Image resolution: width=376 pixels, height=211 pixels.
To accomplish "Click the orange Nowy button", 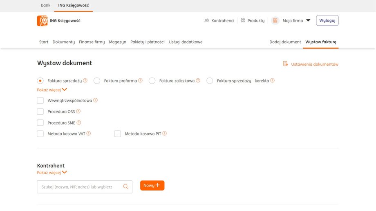I will 152,185.
